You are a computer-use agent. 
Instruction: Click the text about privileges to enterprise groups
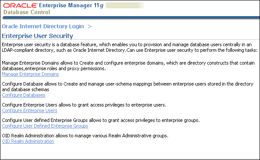tap(101, 120)
